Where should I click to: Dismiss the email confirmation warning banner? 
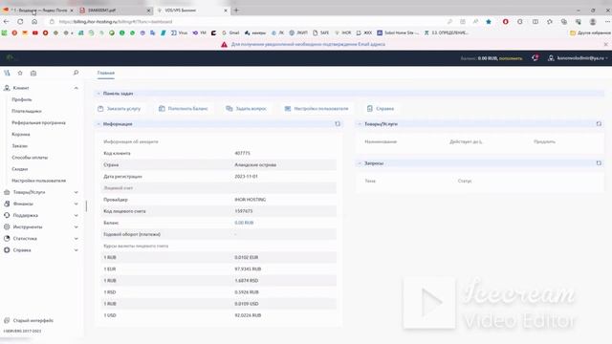click(605, 45)
